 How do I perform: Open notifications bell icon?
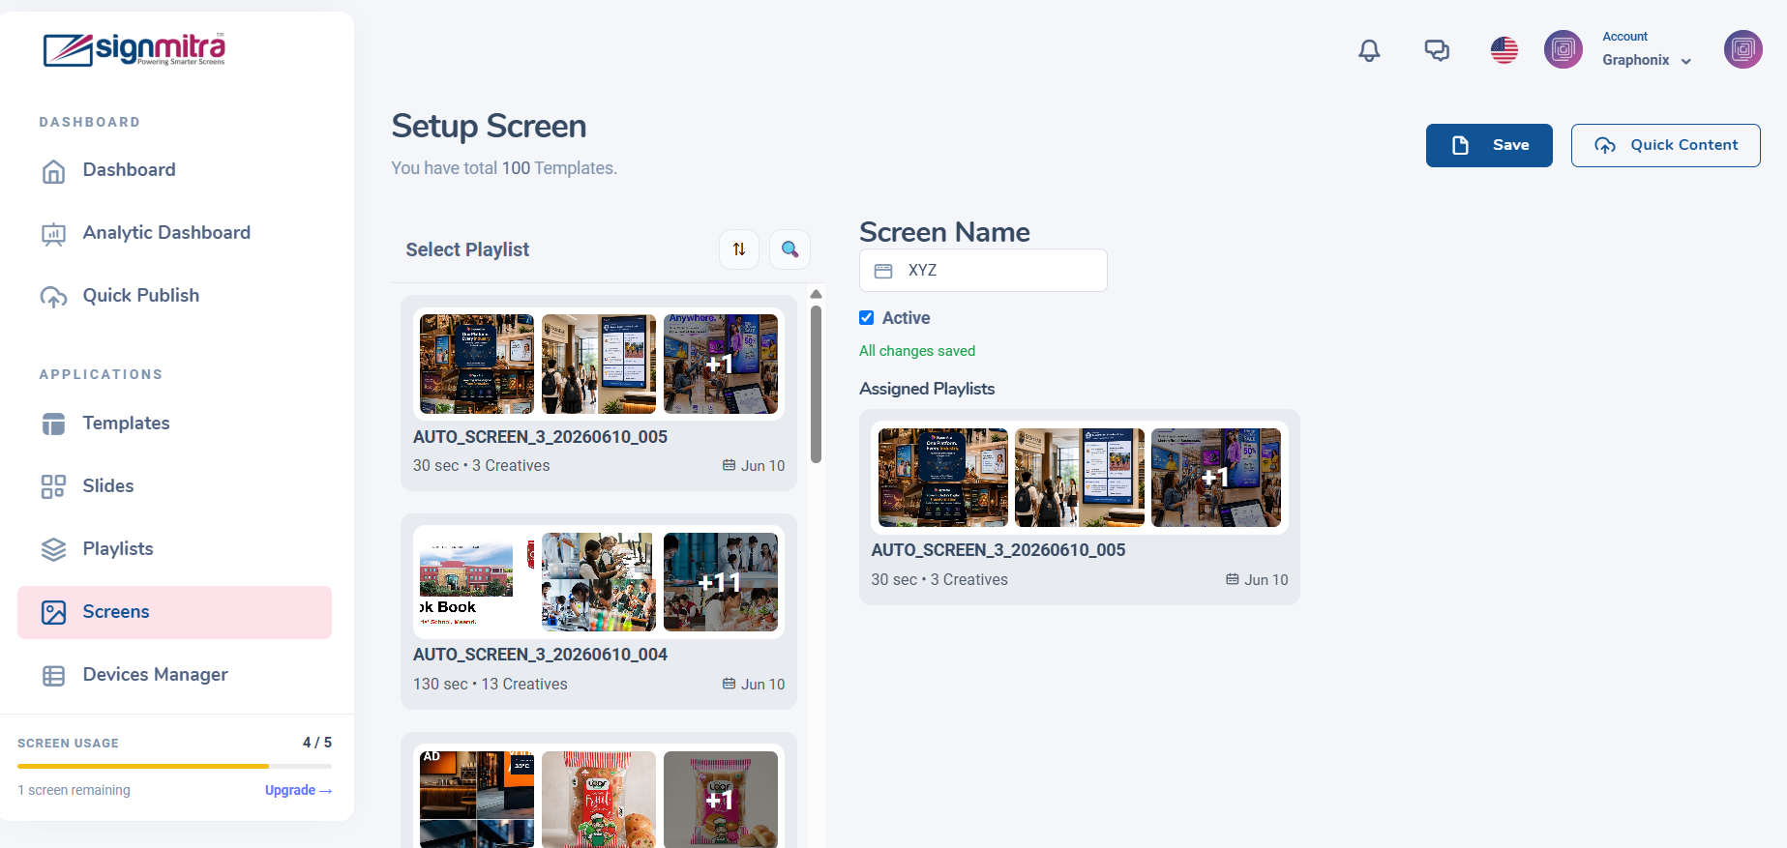coord(1369,50)
